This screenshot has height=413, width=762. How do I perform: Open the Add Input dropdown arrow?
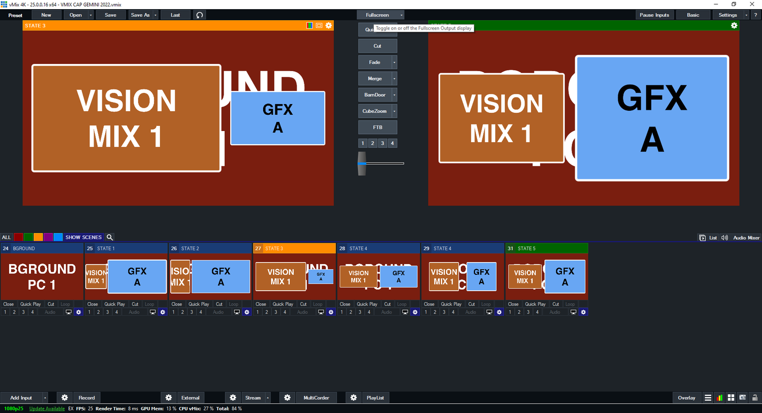(x=45, y=398)
